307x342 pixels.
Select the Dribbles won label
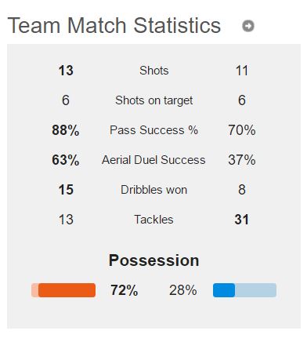pos(153,190)
